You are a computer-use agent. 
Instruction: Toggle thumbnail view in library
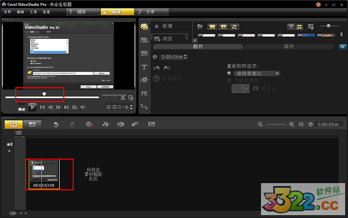point(299,27)
